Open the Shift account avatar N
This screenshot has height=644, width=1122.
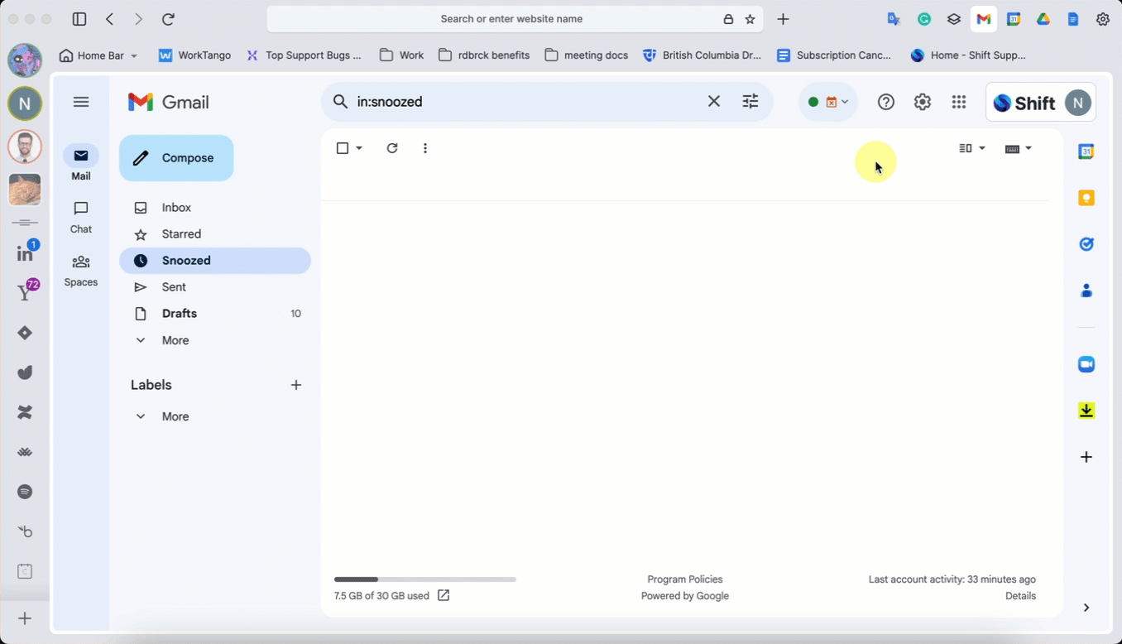point(1077,103)
